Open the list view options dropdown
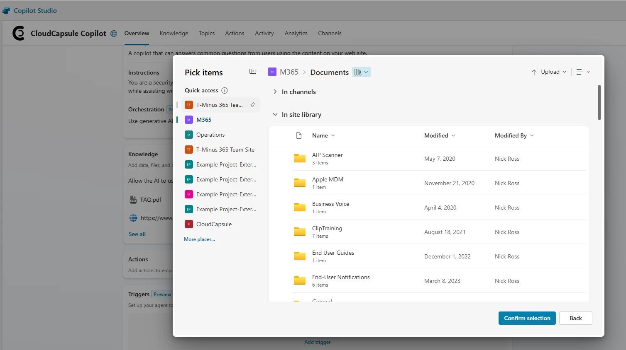Viewport: 626px width, 350px height. coord(583,72)
